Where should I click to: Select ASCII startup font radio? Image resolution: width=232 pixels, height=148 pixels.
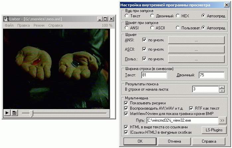pyautogui.click(x=152, y=28)
